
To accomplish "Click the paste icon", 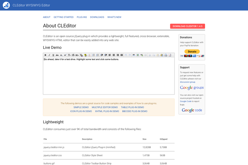I will 158,55.
